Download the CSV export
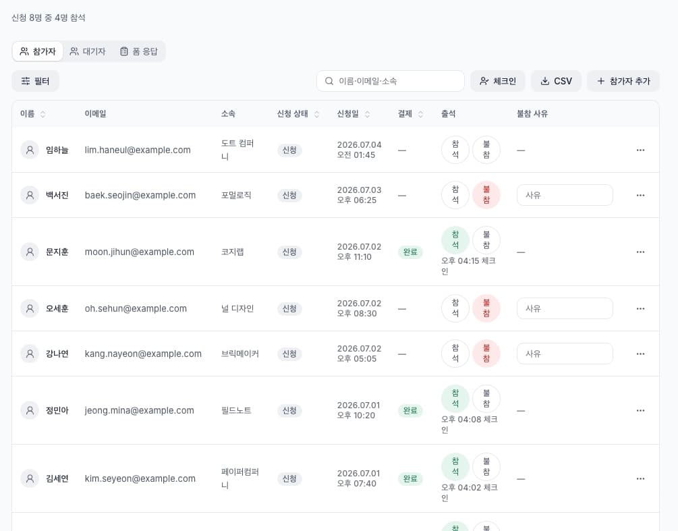 556,81
